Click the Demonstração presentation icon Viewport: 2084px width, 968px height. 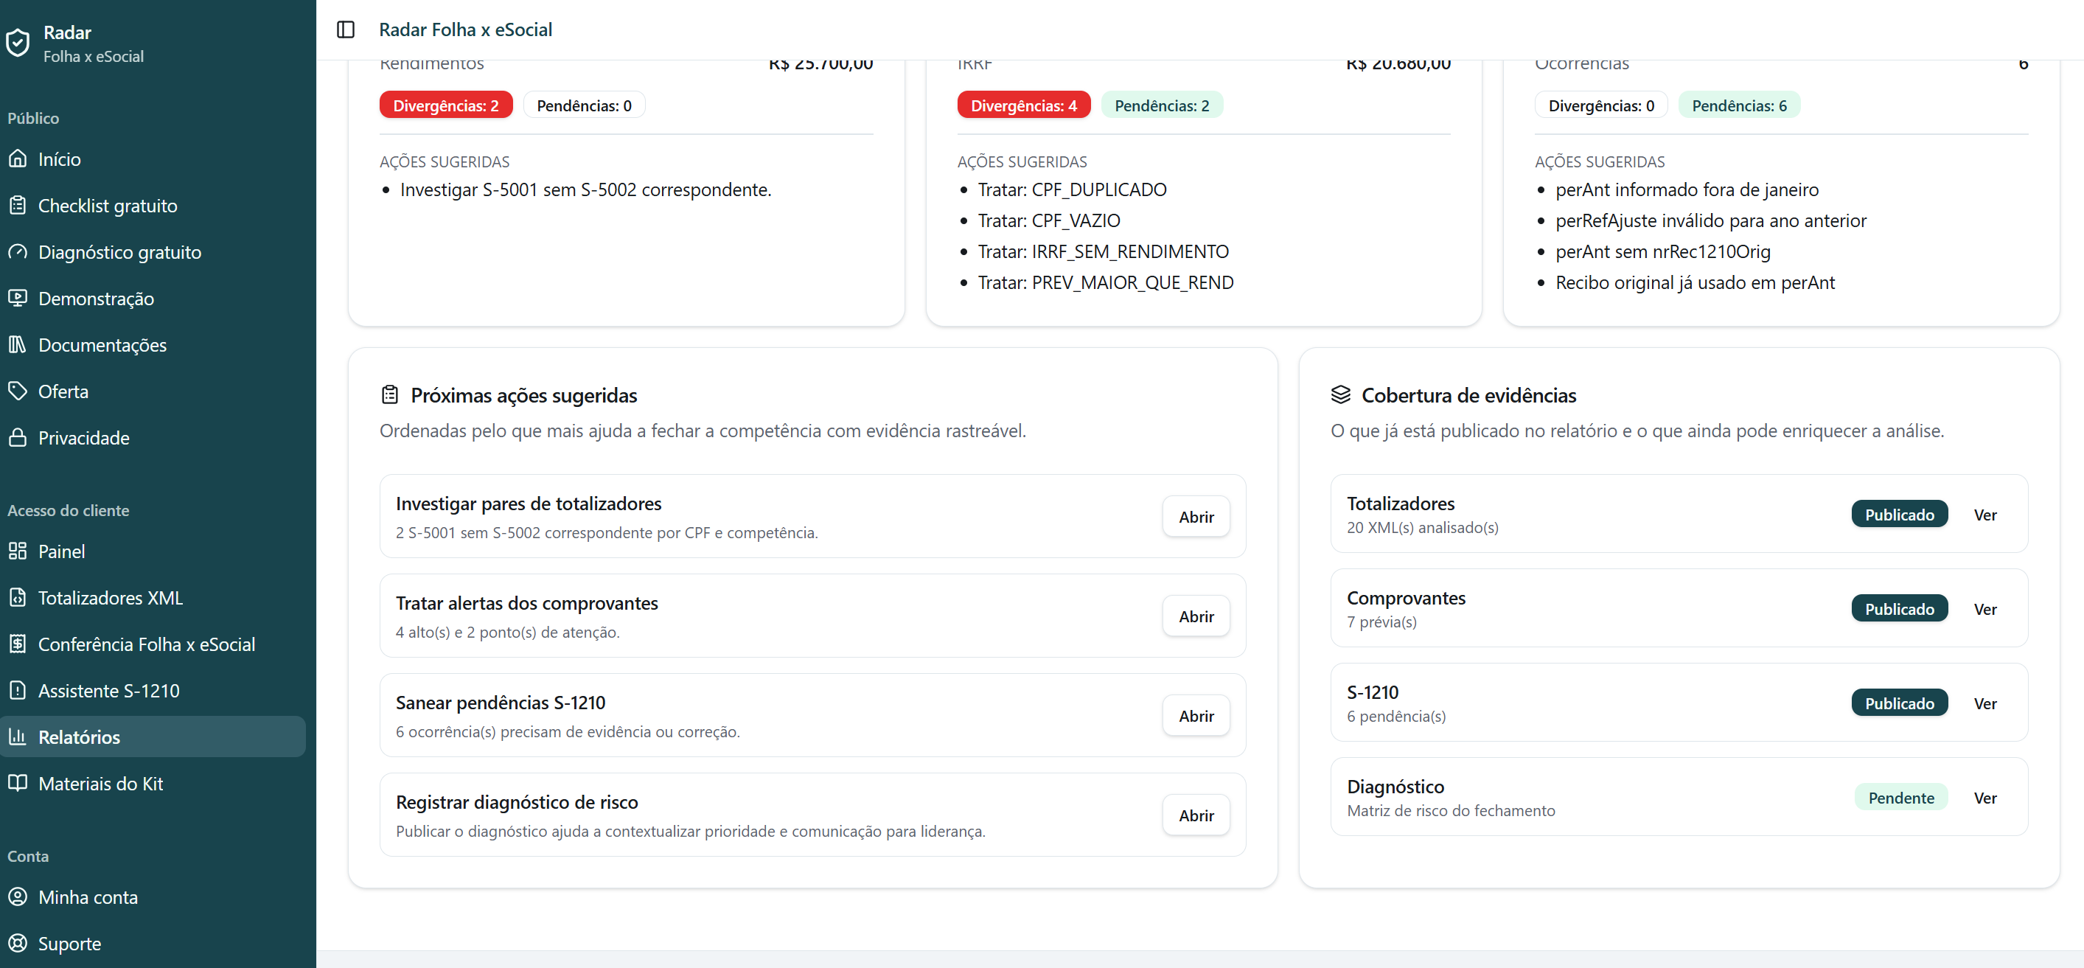coord(18,298)
